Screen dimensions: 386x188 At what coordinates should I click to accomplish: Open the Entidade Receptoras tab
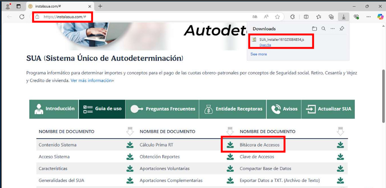pyautogui.click(x=233, y=109)
